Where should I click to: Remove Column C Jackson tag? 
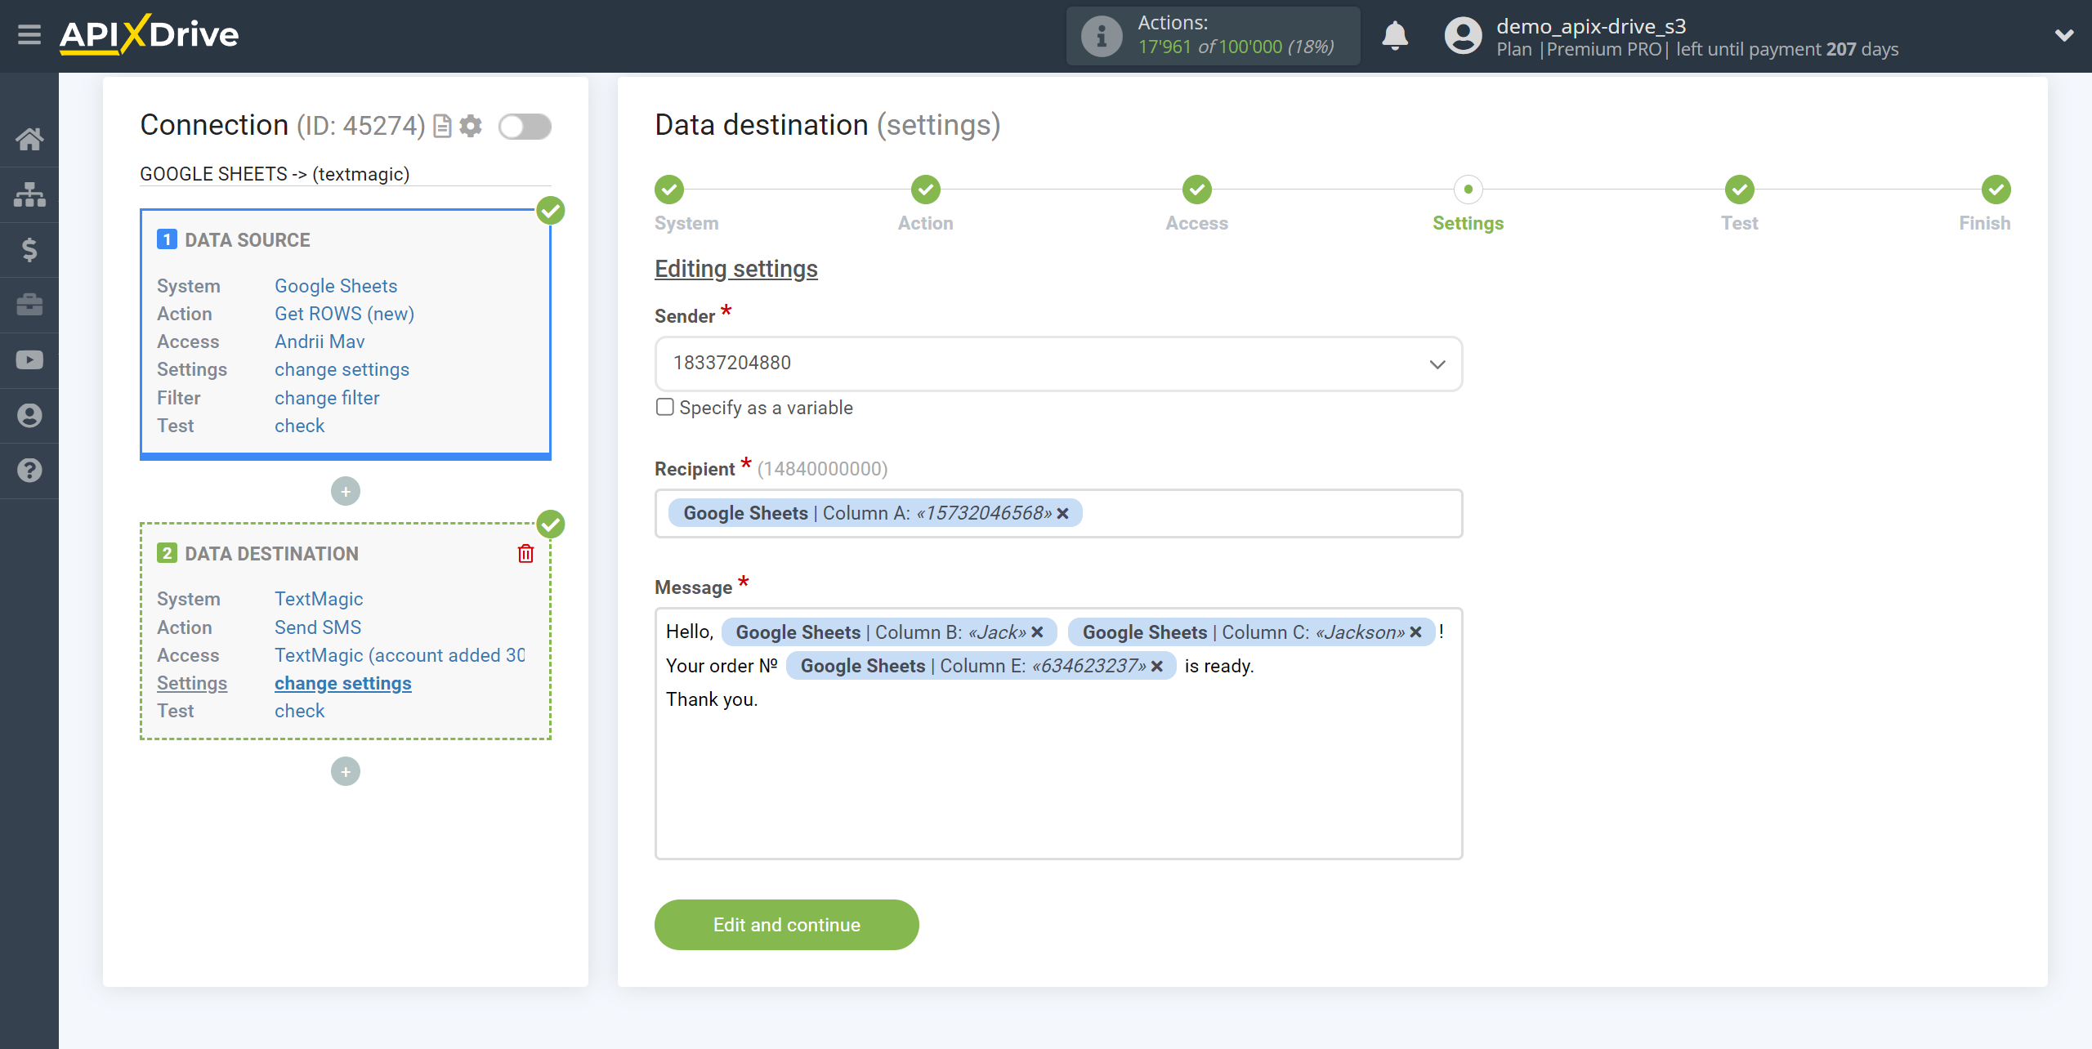tap(1415, 632)
